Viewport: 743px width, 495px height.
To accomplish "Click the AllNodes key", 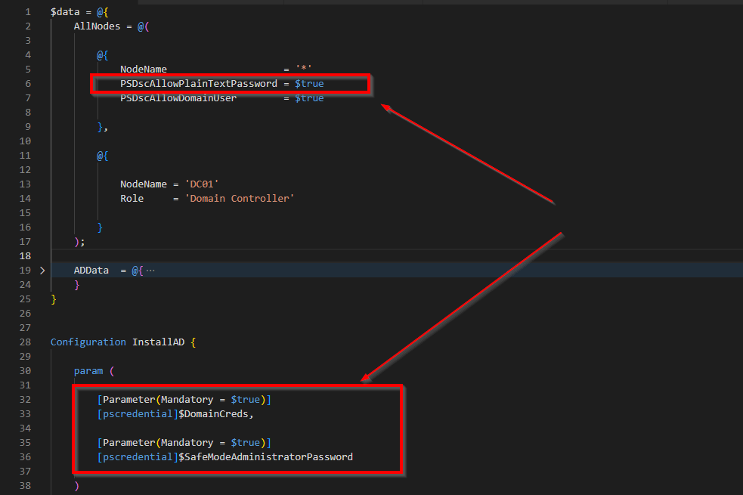I will tap(97, 26).
